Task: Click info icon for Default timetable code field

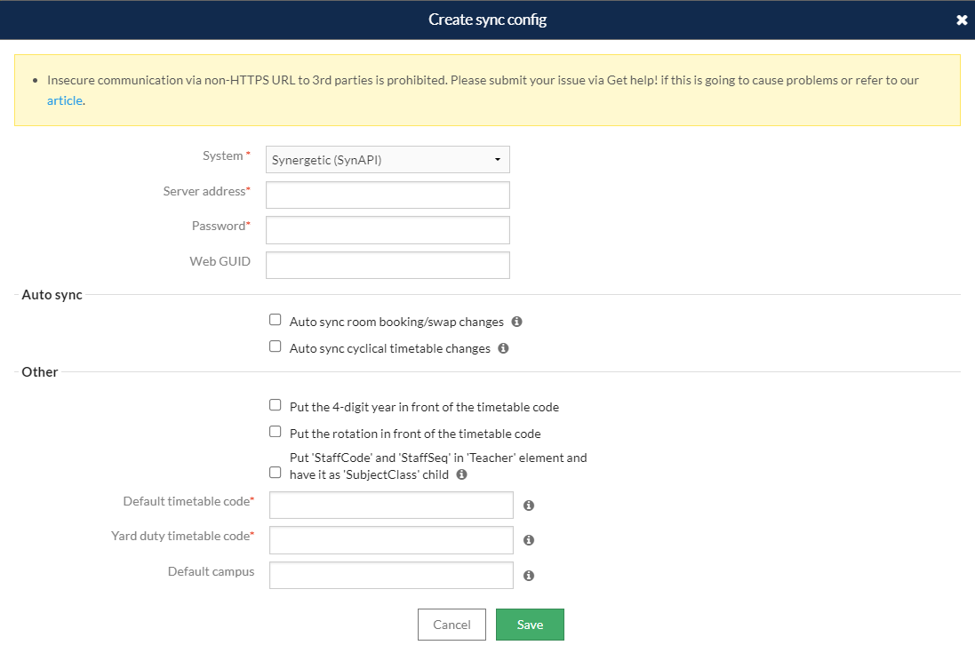Action: click(x=529, y=506)
